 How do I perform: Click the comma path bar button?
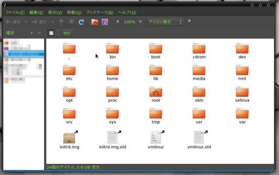pos(58,33)
